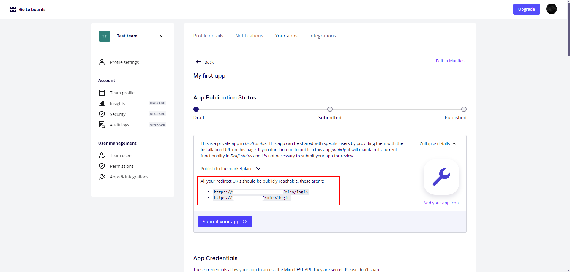This screenshot has height=272, width=570.
Task: Click the Apps & Integrations plug icon
Action: 102,177
